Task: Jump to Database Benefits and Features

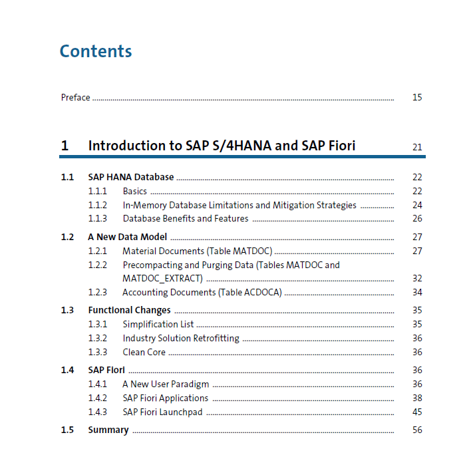Action: coord(185,219)
